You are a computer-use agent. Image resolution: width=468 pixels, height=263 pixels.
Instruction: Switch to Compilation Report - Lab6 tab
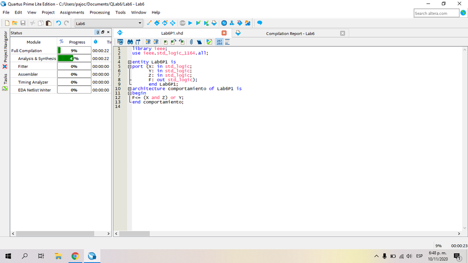click(290, 33)
